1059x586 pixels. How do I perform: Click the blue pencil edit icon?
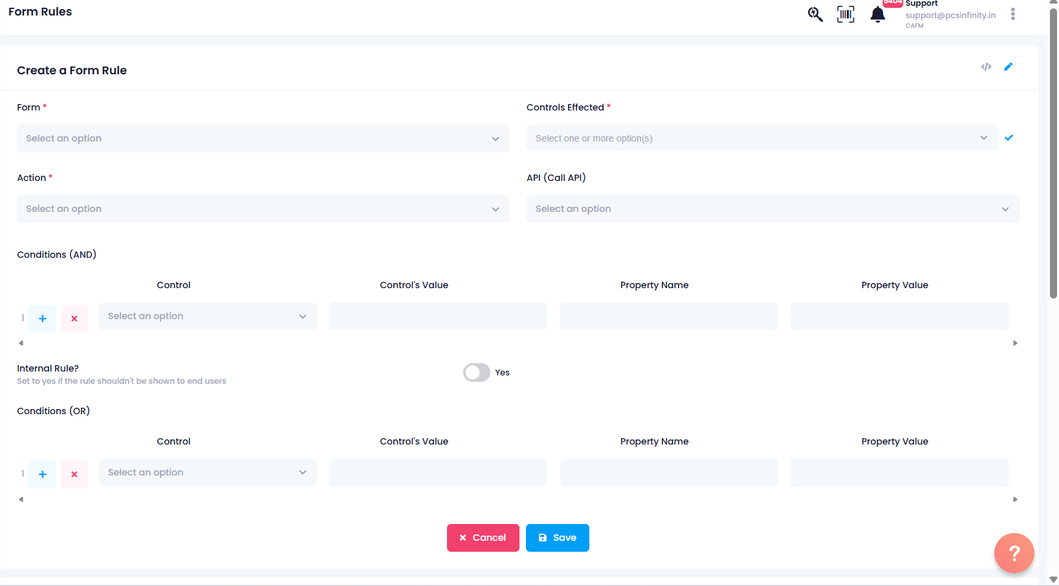pyautogui.click(x=1008, y=67)
